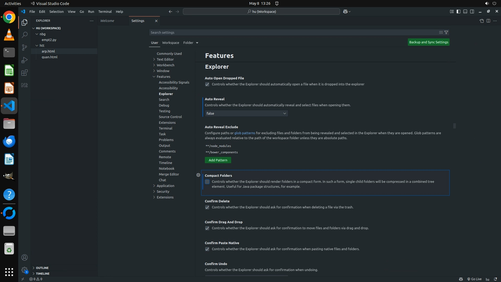Open the Extensions view icon
The image size is (501, 282).
(24, 73)
